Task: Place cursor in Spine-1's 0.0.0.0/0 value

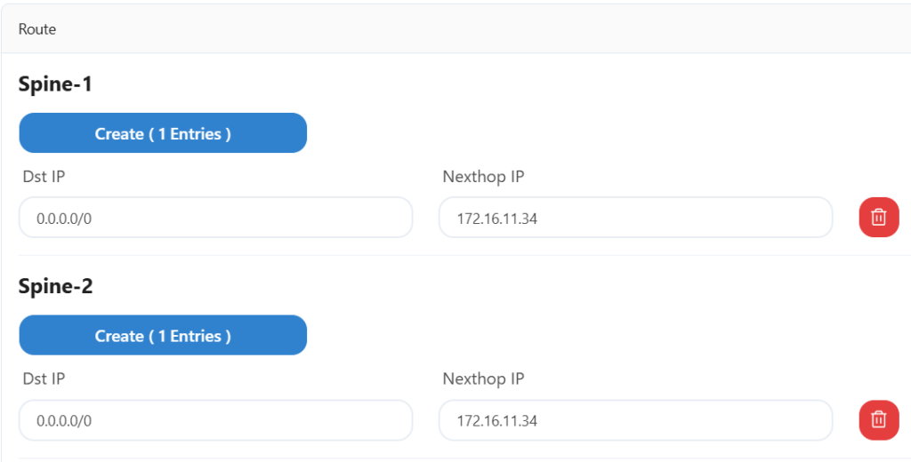Action: pyautogui.click(x=64, y=219)
